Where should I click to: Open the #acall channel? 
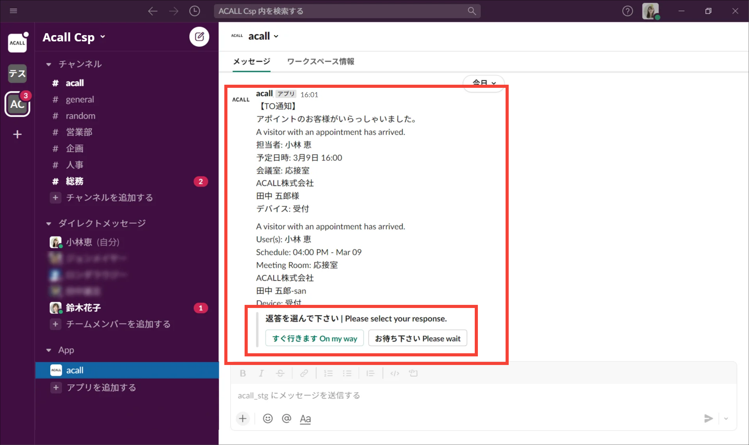tap(127, 83)
